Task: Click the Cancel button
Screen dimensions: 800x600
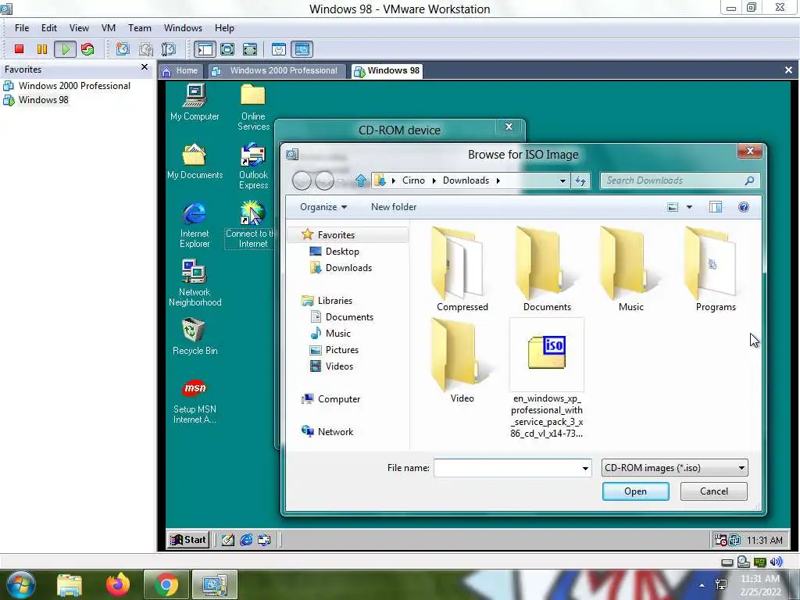Action: [714, 491]
